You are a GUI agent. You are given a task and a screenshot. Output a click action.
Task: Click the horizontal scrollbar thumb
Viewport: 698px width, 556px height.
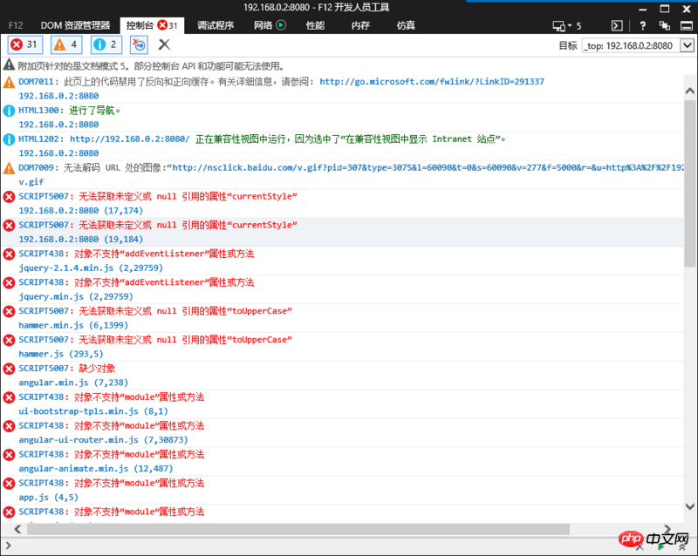pyautogui.click(x=298, y=529)
